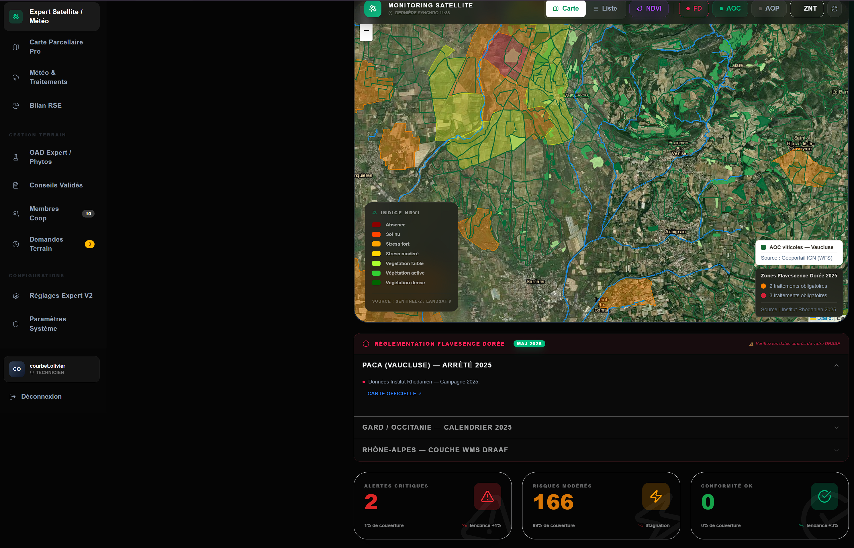Click the MAJ 2025 green badge
The width and height of the screenshot is (854, 548).
point(529,344)
